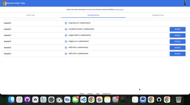Viewport: 190px width, 105px height.
Task: Select WebMCP in the x402.life row
Action: (x=8, y=48)
